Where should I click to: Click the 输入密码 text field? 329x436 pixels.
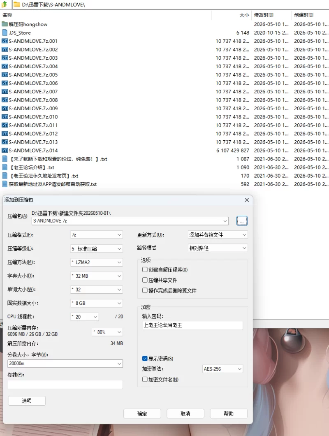click(x=192, y=325)
